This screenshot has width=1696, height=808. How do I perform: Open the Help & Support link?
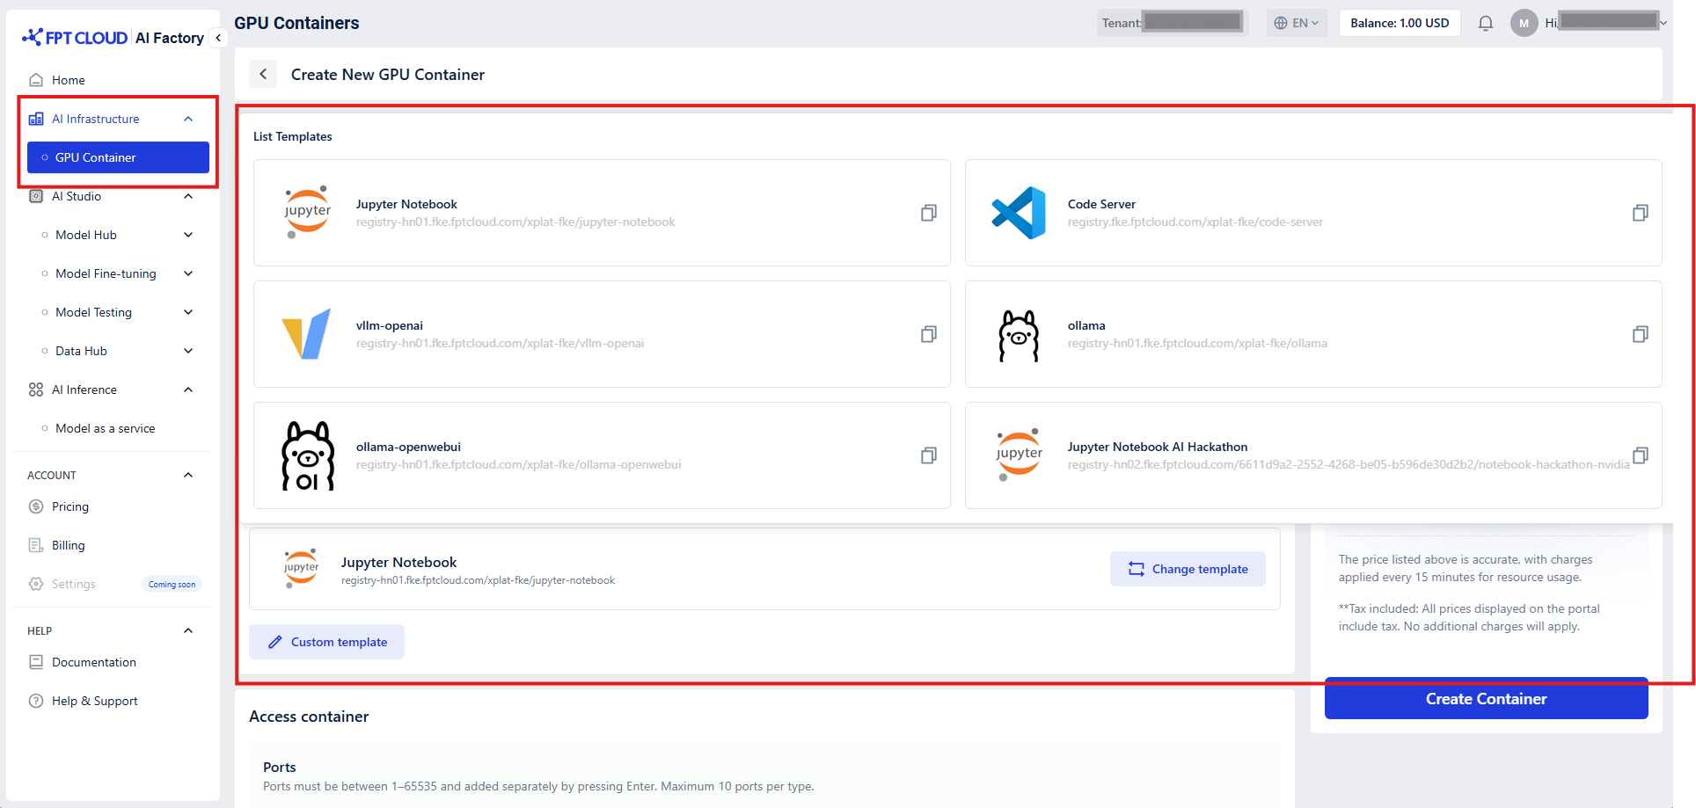coord(95,701)
